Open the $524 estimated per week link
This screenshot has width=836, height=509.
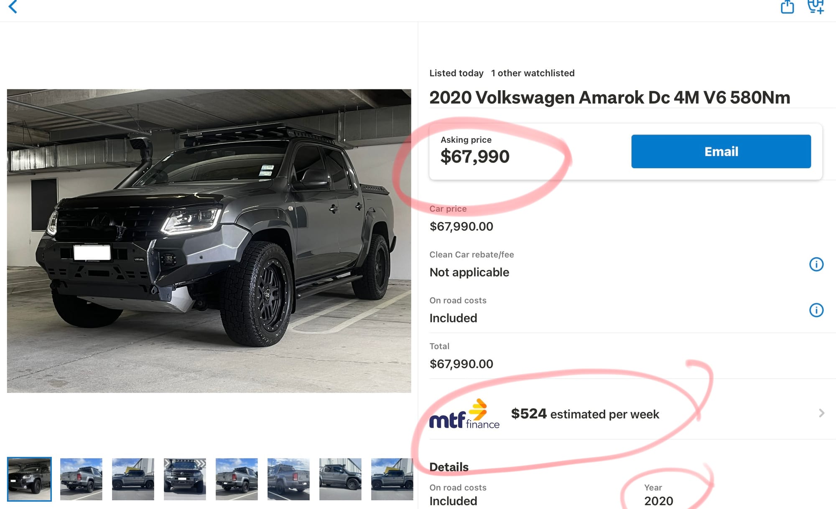tap(585, 414)
